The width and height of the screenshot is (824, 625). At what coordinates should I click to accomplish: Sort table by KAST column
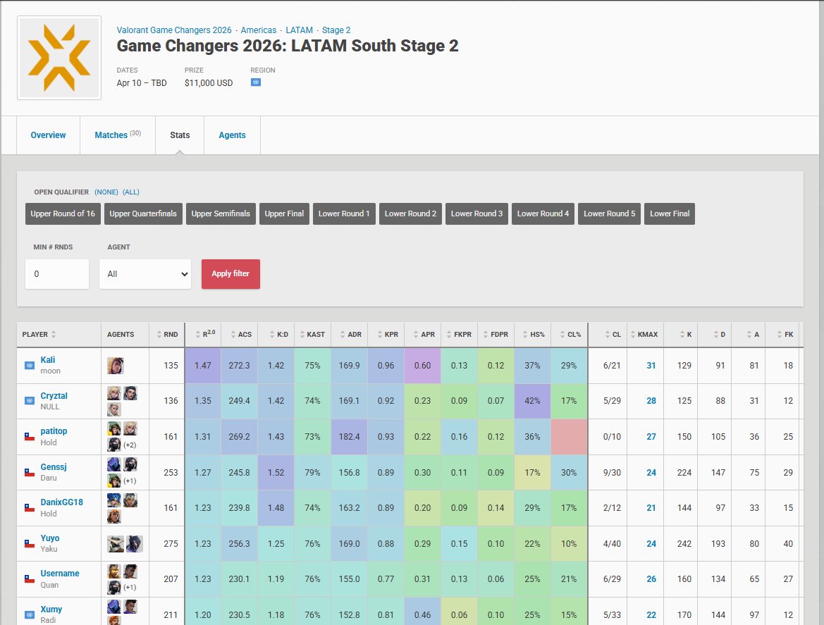point(312,335)
